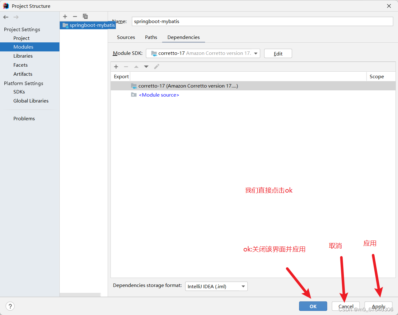This screenshot has width=398, height=315.
Task: Remove the selected dependency minus icon
Action: coord(126,67)
